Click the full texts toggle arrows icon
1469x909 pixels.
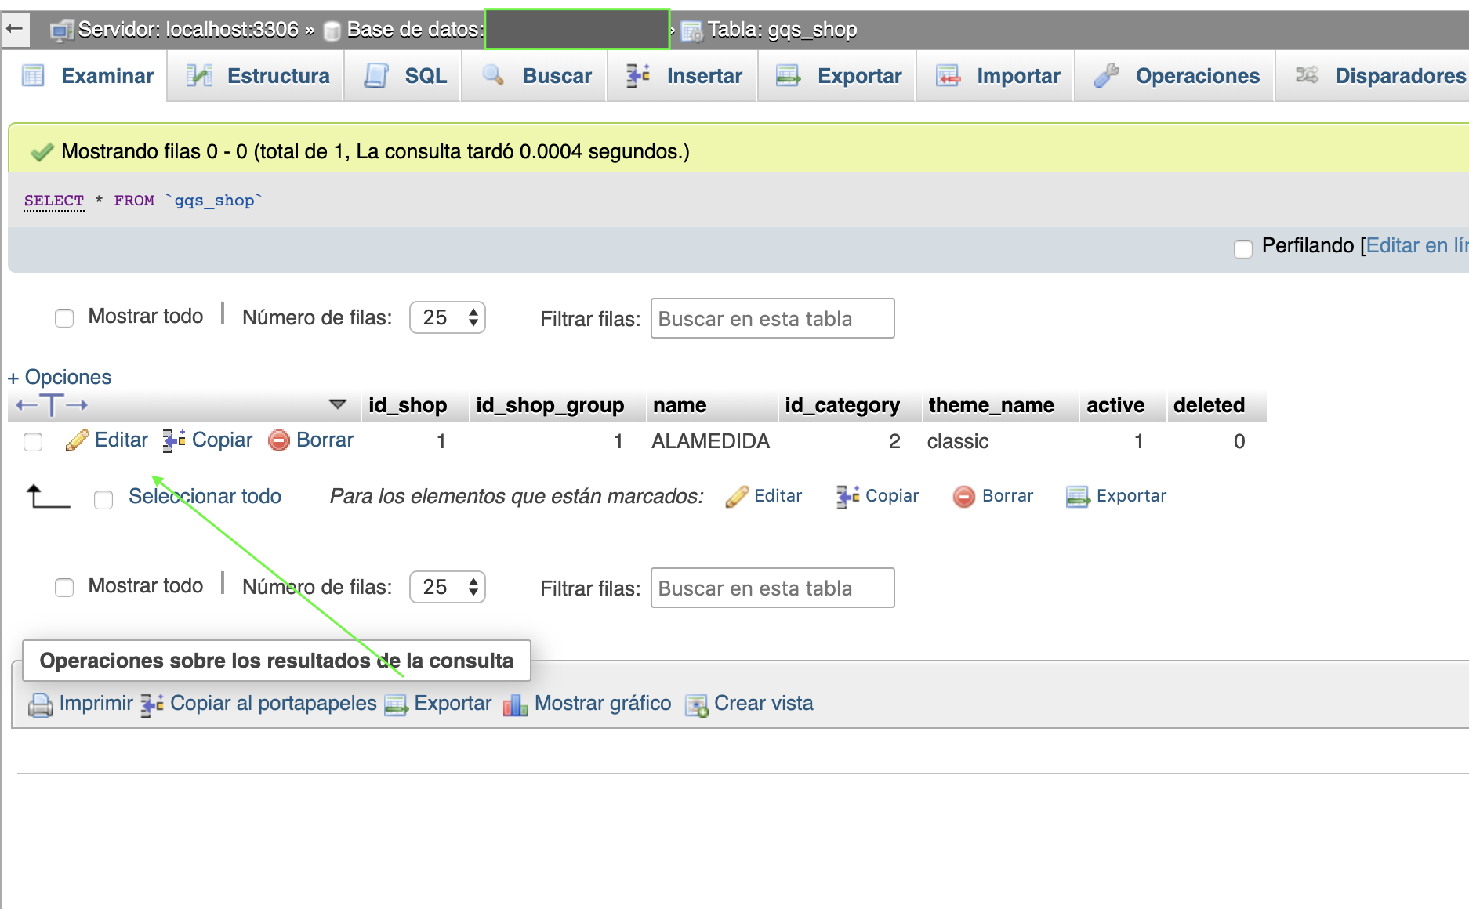pos(52,405)
